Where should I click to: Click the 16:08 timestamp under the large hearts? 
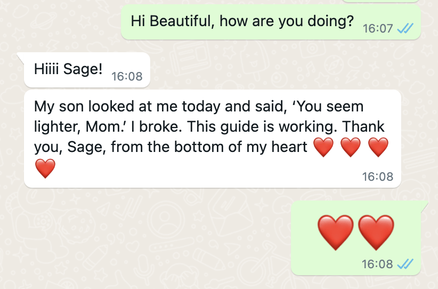[x=377, y=264]
